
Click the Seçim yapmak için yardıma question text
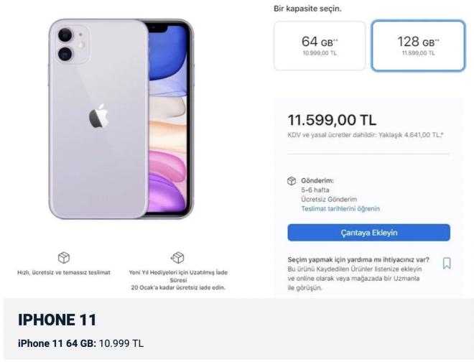point(358,259)
